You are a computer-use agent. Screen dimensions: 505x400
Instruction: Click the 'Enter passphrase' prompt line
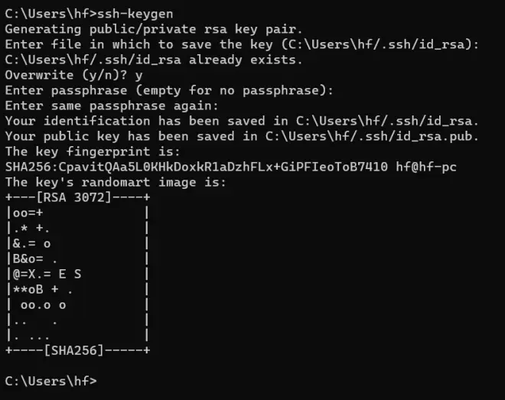tap(169, 90)
